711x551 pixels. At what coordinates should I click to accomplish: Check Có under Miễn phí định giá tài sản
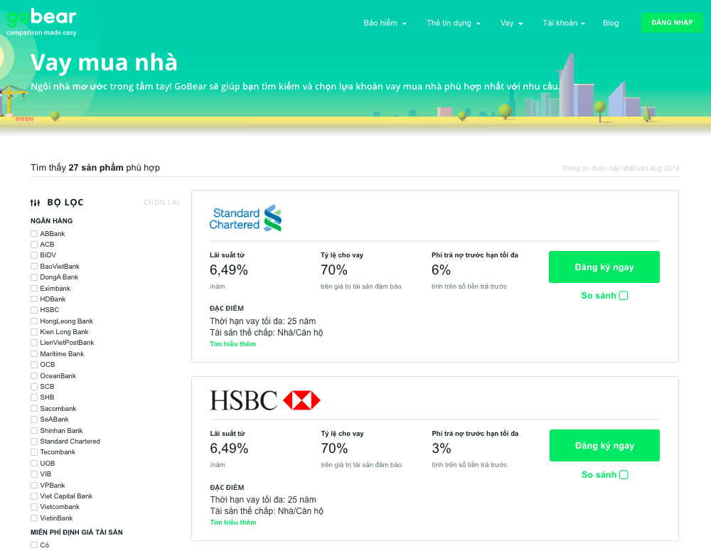[x=34, y=545]
